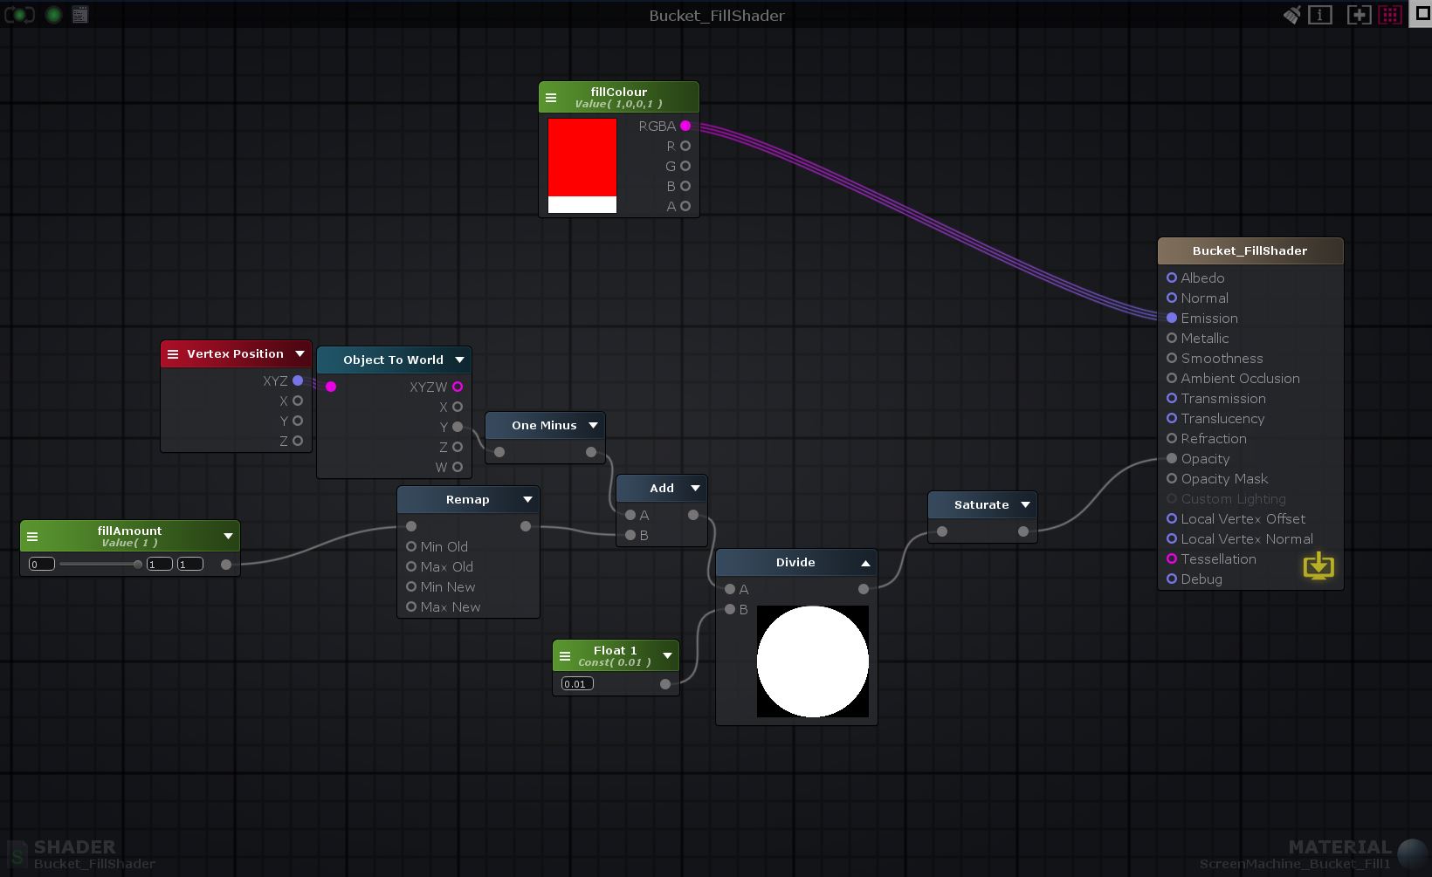Screen dimensions: 1432x877
Task: Click the Add node B input port
Action: click(630, 535)
